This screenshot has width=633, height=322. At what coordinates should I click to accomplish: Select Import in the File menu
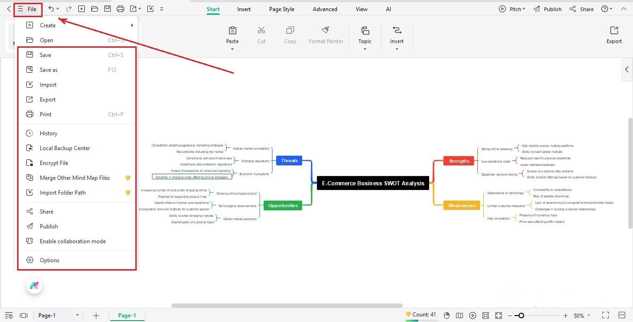76,85
